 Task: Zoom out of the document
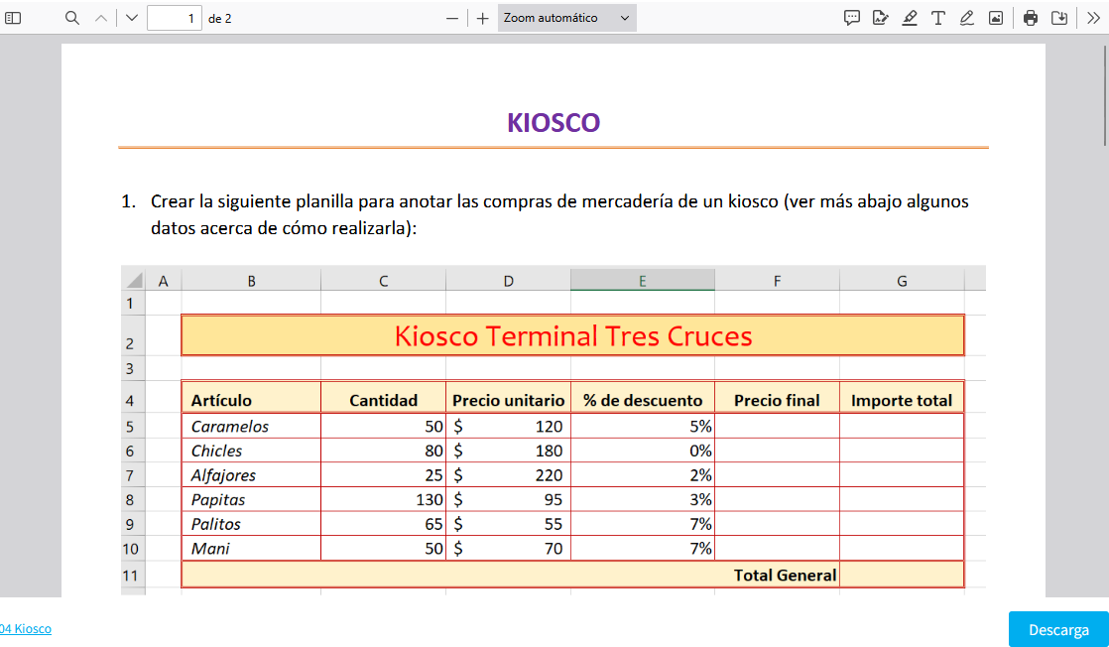coord(452,18)
